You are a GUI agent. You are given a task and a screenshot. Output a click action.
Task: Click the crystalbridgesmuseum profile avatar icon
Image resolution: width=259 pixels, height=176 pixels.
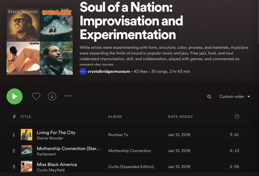coord(83,71)
